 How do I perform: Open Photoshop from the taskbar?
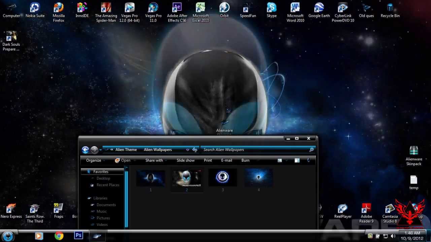[78, 236]
